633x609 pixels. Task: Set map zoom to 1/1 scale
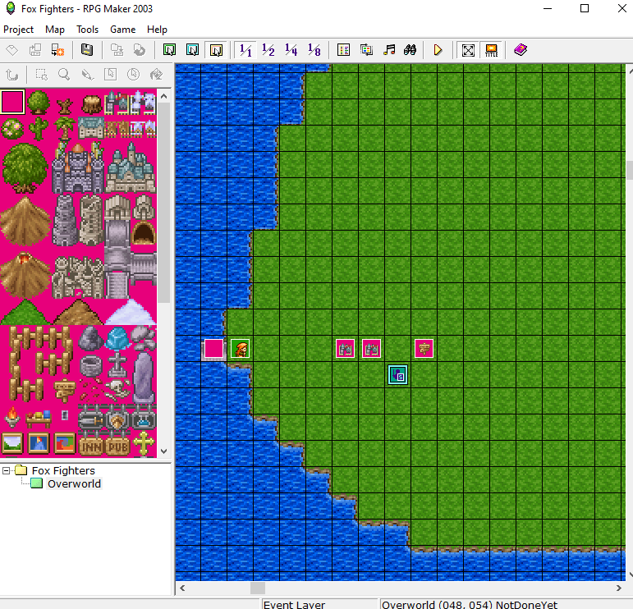(245, 50)
